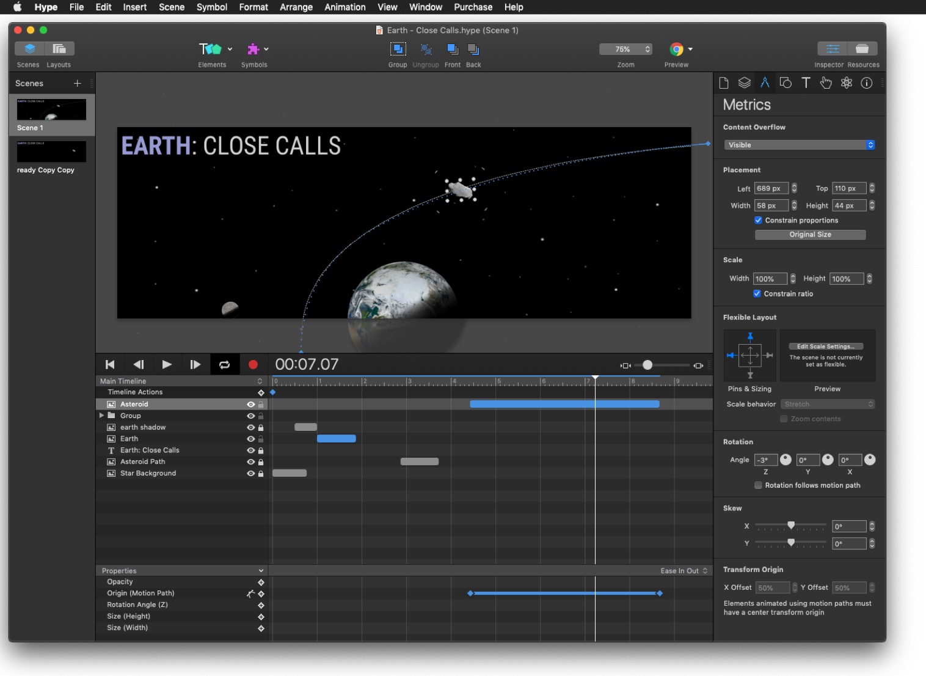
Task: Open the Resources library
Action: [x=862, y=49]
